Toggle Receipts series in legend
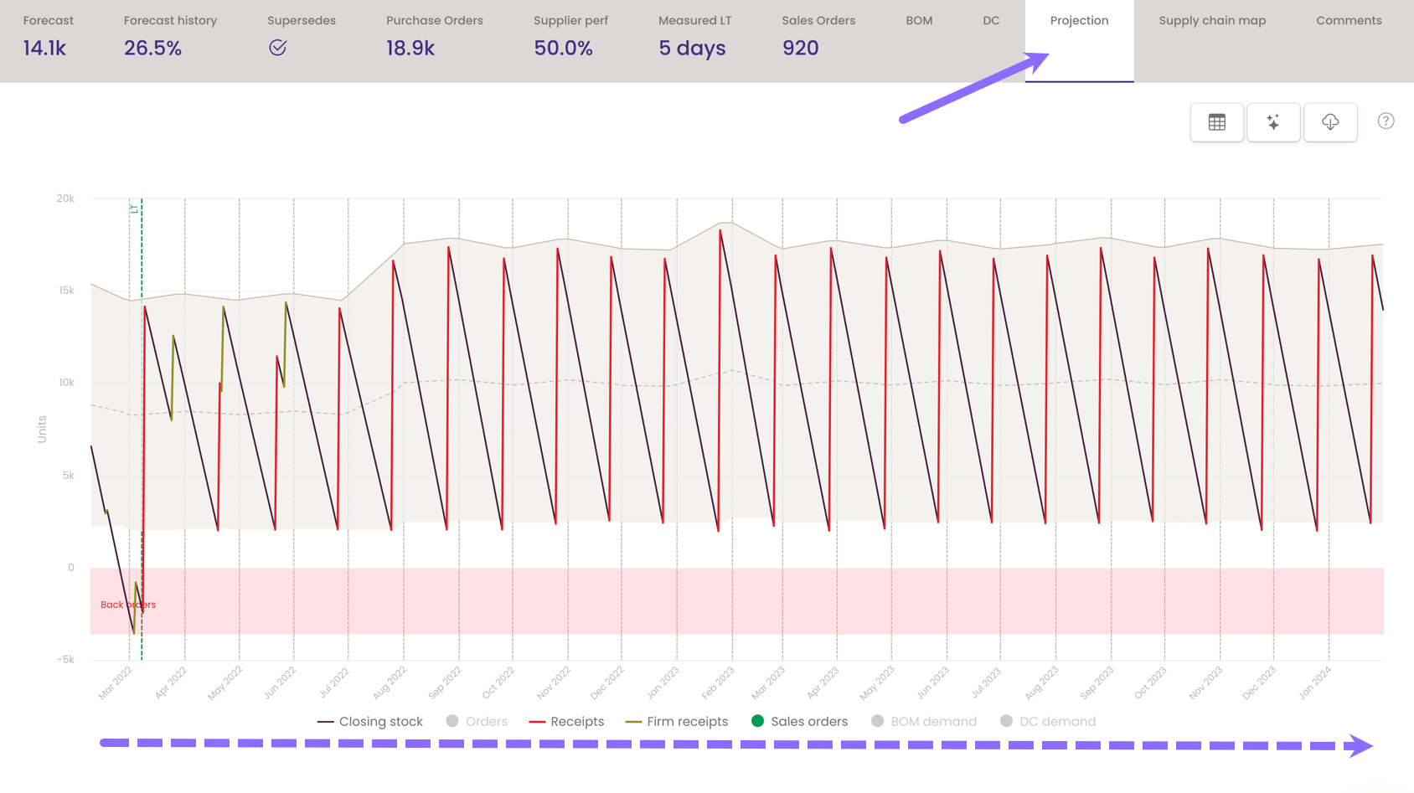This screenshot has height=793, width=1414. (x=566, y=721)
